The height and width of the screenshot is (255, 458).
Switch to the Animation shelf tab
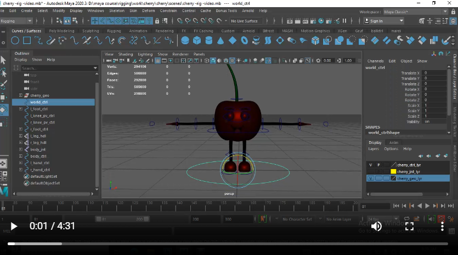tap(138, 31)
